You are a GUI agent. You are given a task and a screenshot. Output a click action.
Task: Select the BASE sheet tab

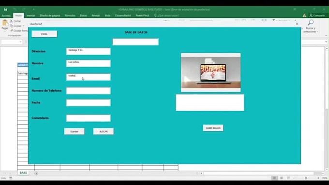click(23, 173)
